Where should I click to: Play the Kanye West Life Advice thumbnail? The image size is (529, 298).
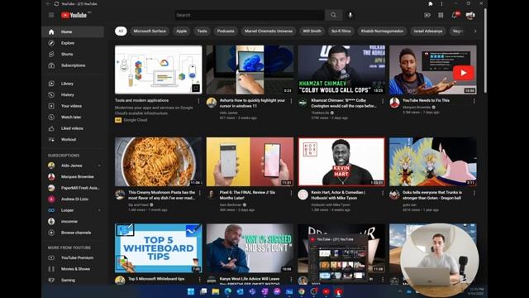click(x=250, y=248)
